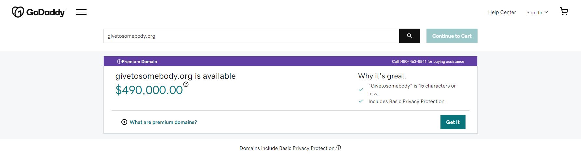Click the magnifier search button
The width and height of the screenshot is (581, 162).
tap(409, 36)
